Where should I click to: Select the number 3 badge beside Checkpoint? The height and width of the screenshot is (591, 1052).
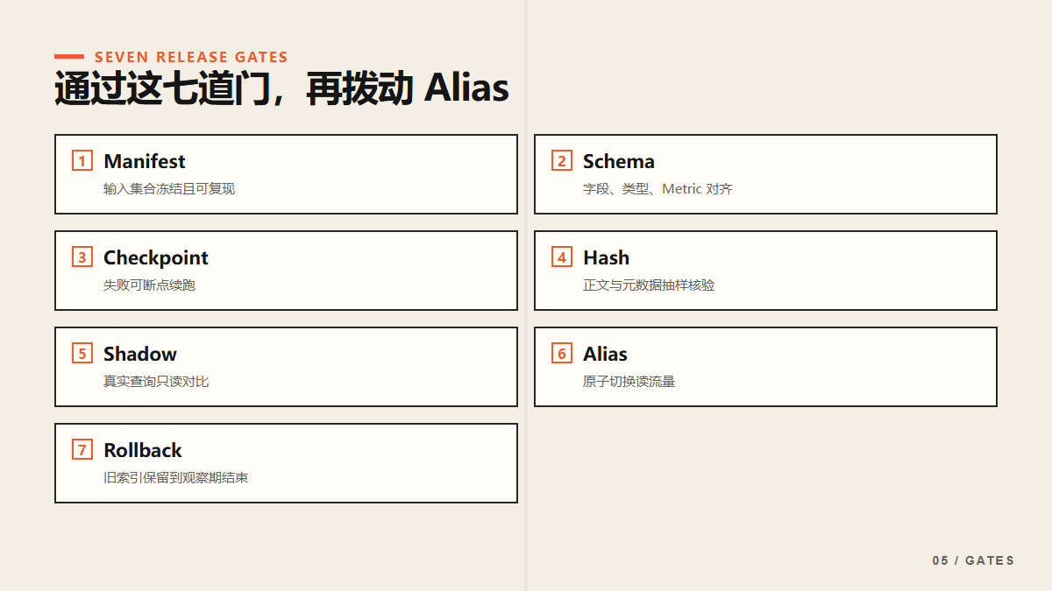click(x=82, y=257)
